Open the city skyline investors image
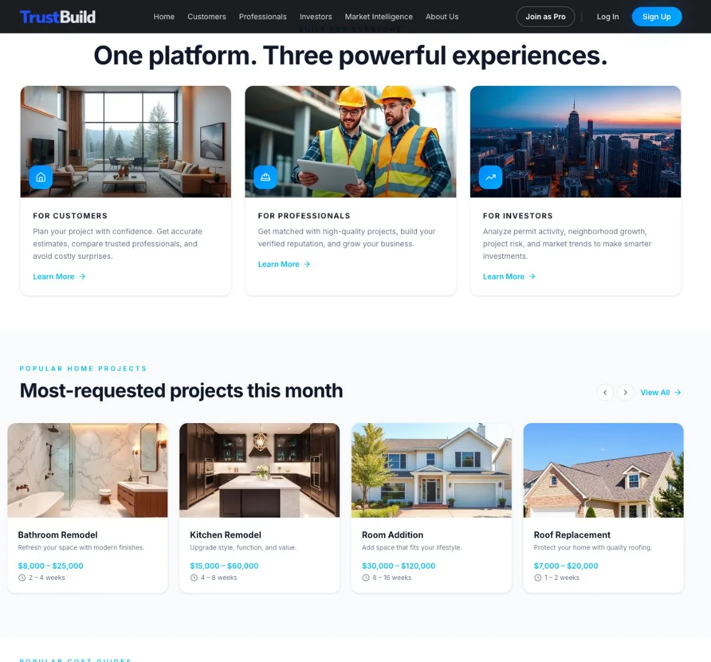Viewport: 711px width, 662px height. pyautogui.click(x=575, y=142)
